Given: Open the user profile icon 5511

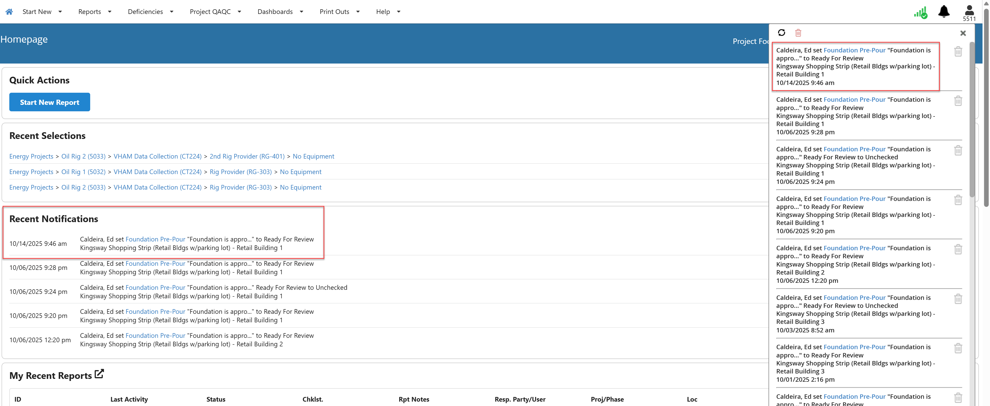Looking at the screenshot, I should click(x=969, y=13).
